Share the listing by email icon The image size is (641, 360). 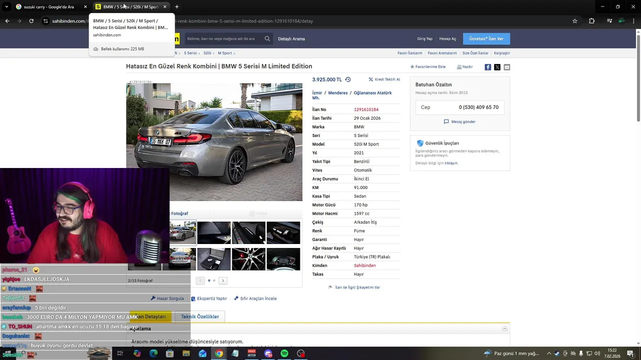(x=507, y=67)
